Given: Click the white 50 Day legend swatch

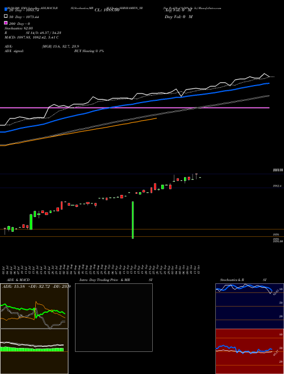Looking at the screenshot, I should (x=6, y=16).
